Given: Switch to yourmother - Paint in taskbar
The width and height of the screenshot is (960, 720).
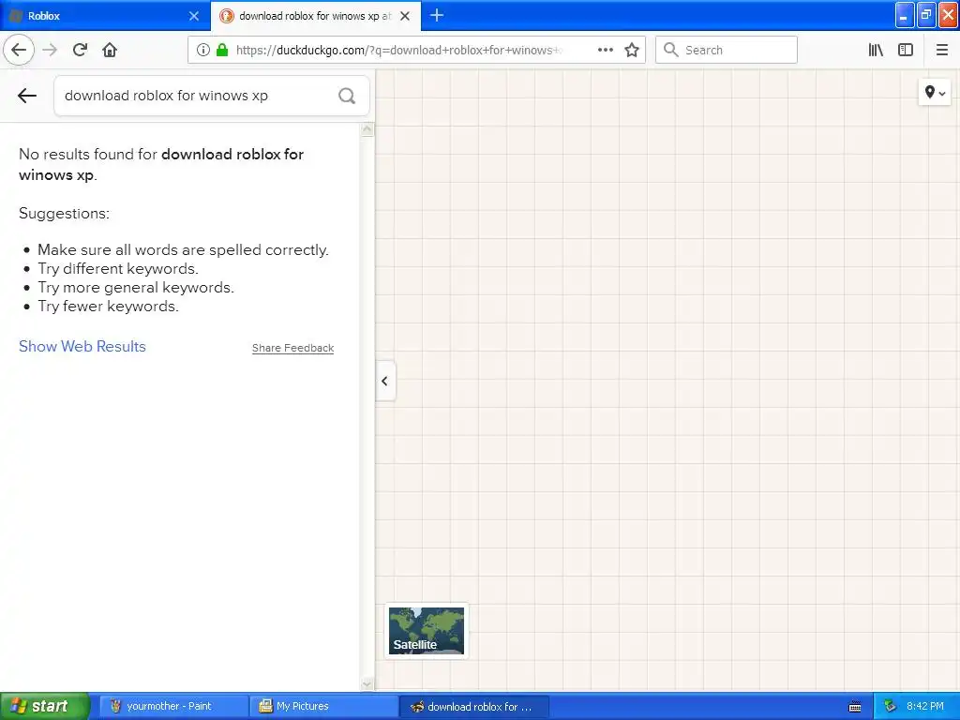Looking at the screenshot, I should [x=172, y=706].
